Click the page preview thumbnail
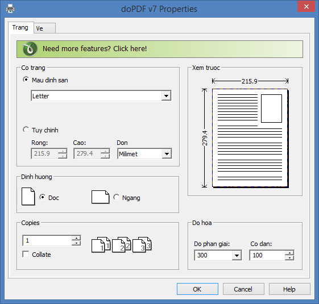Image resolution: width=319 pixels, height=304 pixels. click(250, 138)
